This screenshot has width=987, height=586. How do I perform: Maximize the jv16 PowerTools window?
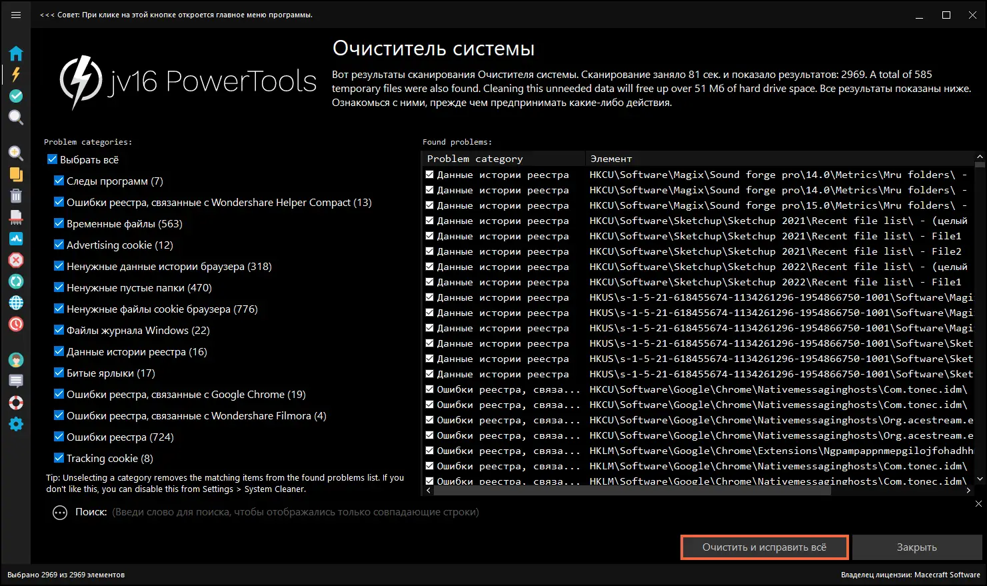946,15
